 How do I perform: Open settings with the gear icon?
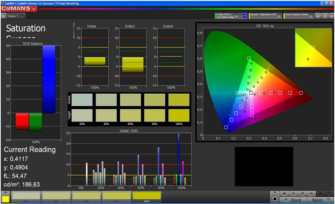pos(318,16)
